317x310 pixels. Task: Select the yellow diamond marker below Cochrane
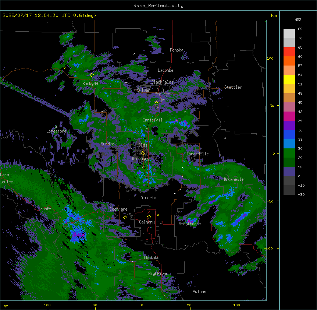coord(125,217)
